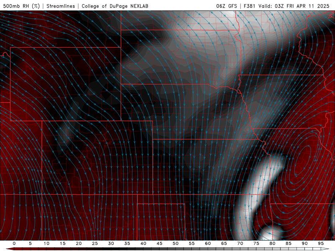Viewport: 335px width, 251px height.
Task: Select the "70" colorbar scale label
Action: (240, 243)
